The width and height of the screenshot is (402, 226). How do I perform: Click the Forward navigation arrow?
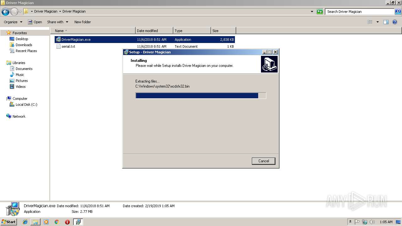click(14, 12)
